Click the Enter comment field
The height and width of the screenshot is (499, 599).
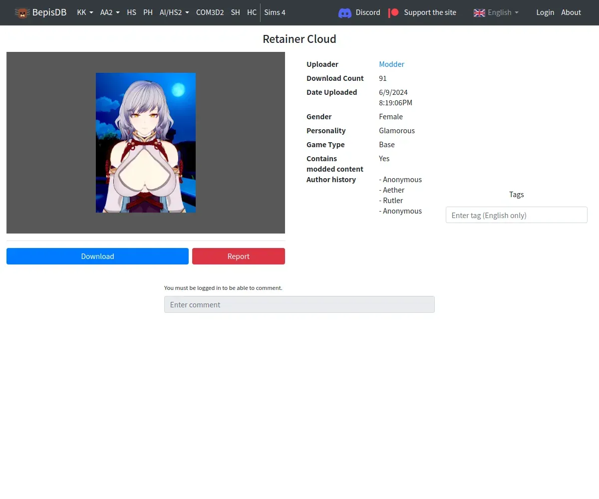click(299, 304)
